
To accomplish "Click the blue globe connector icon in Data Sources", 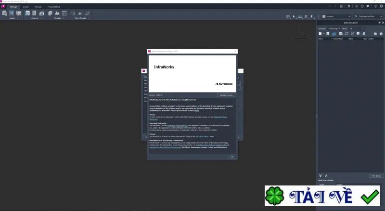I will pos(334,34).
